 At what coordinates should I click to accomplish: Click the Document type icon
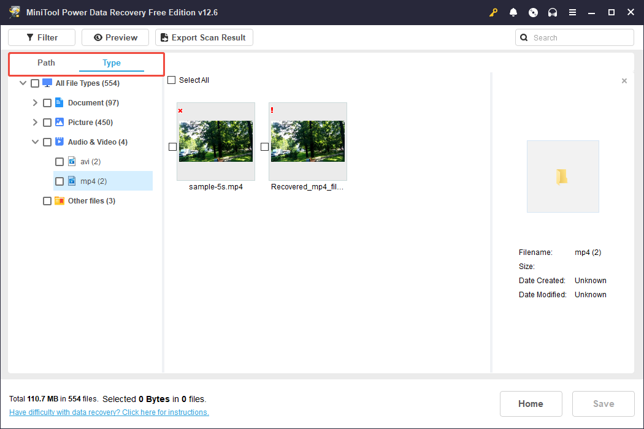pos(59,102)
